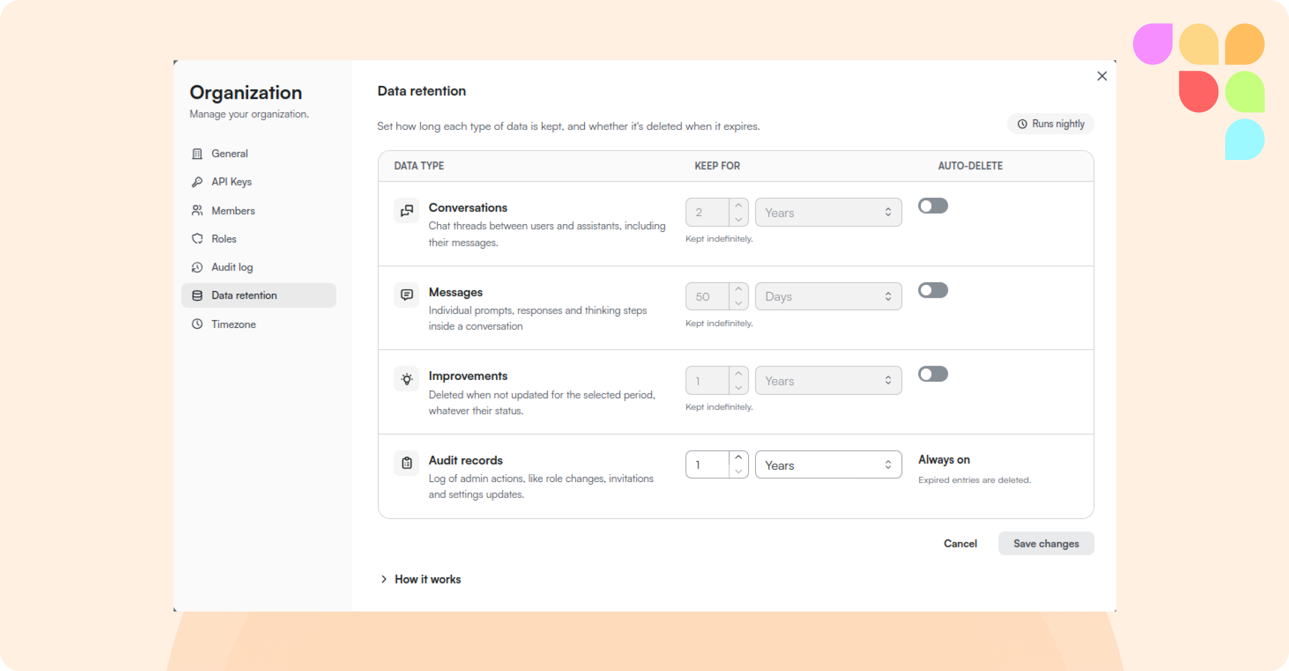Click the clock icon in Runs nightly badge
This screenshot has height=671, width=1289.
click(x=1022, y=124)
